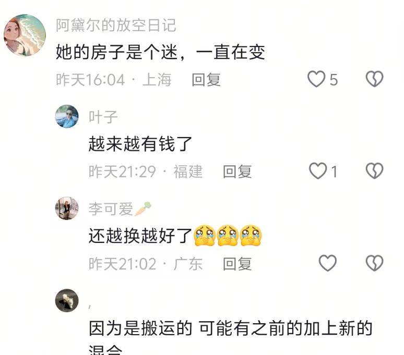404x355 pixels.
Task: Open 阿黛尔的放空日记's avatar profile
Action: [x=25, y=35]
